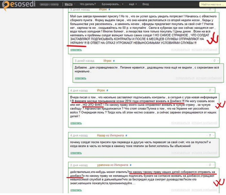The image size is (226, 195).
Task: Open история сообщений for уралочка's comment
Action: 204,190
